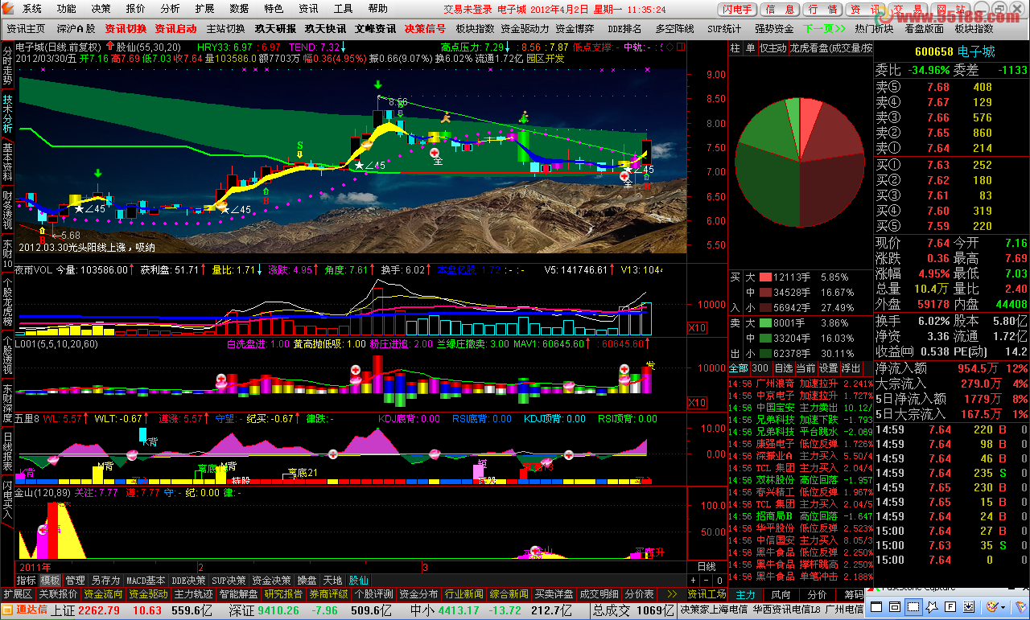Toggle the 柱 view button
Screen dimensions: 1030x620
point(735,48)
